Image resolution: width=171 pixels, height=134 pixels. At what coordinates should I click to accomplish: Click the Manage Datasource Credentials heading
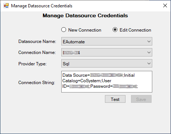pos(85,15)
